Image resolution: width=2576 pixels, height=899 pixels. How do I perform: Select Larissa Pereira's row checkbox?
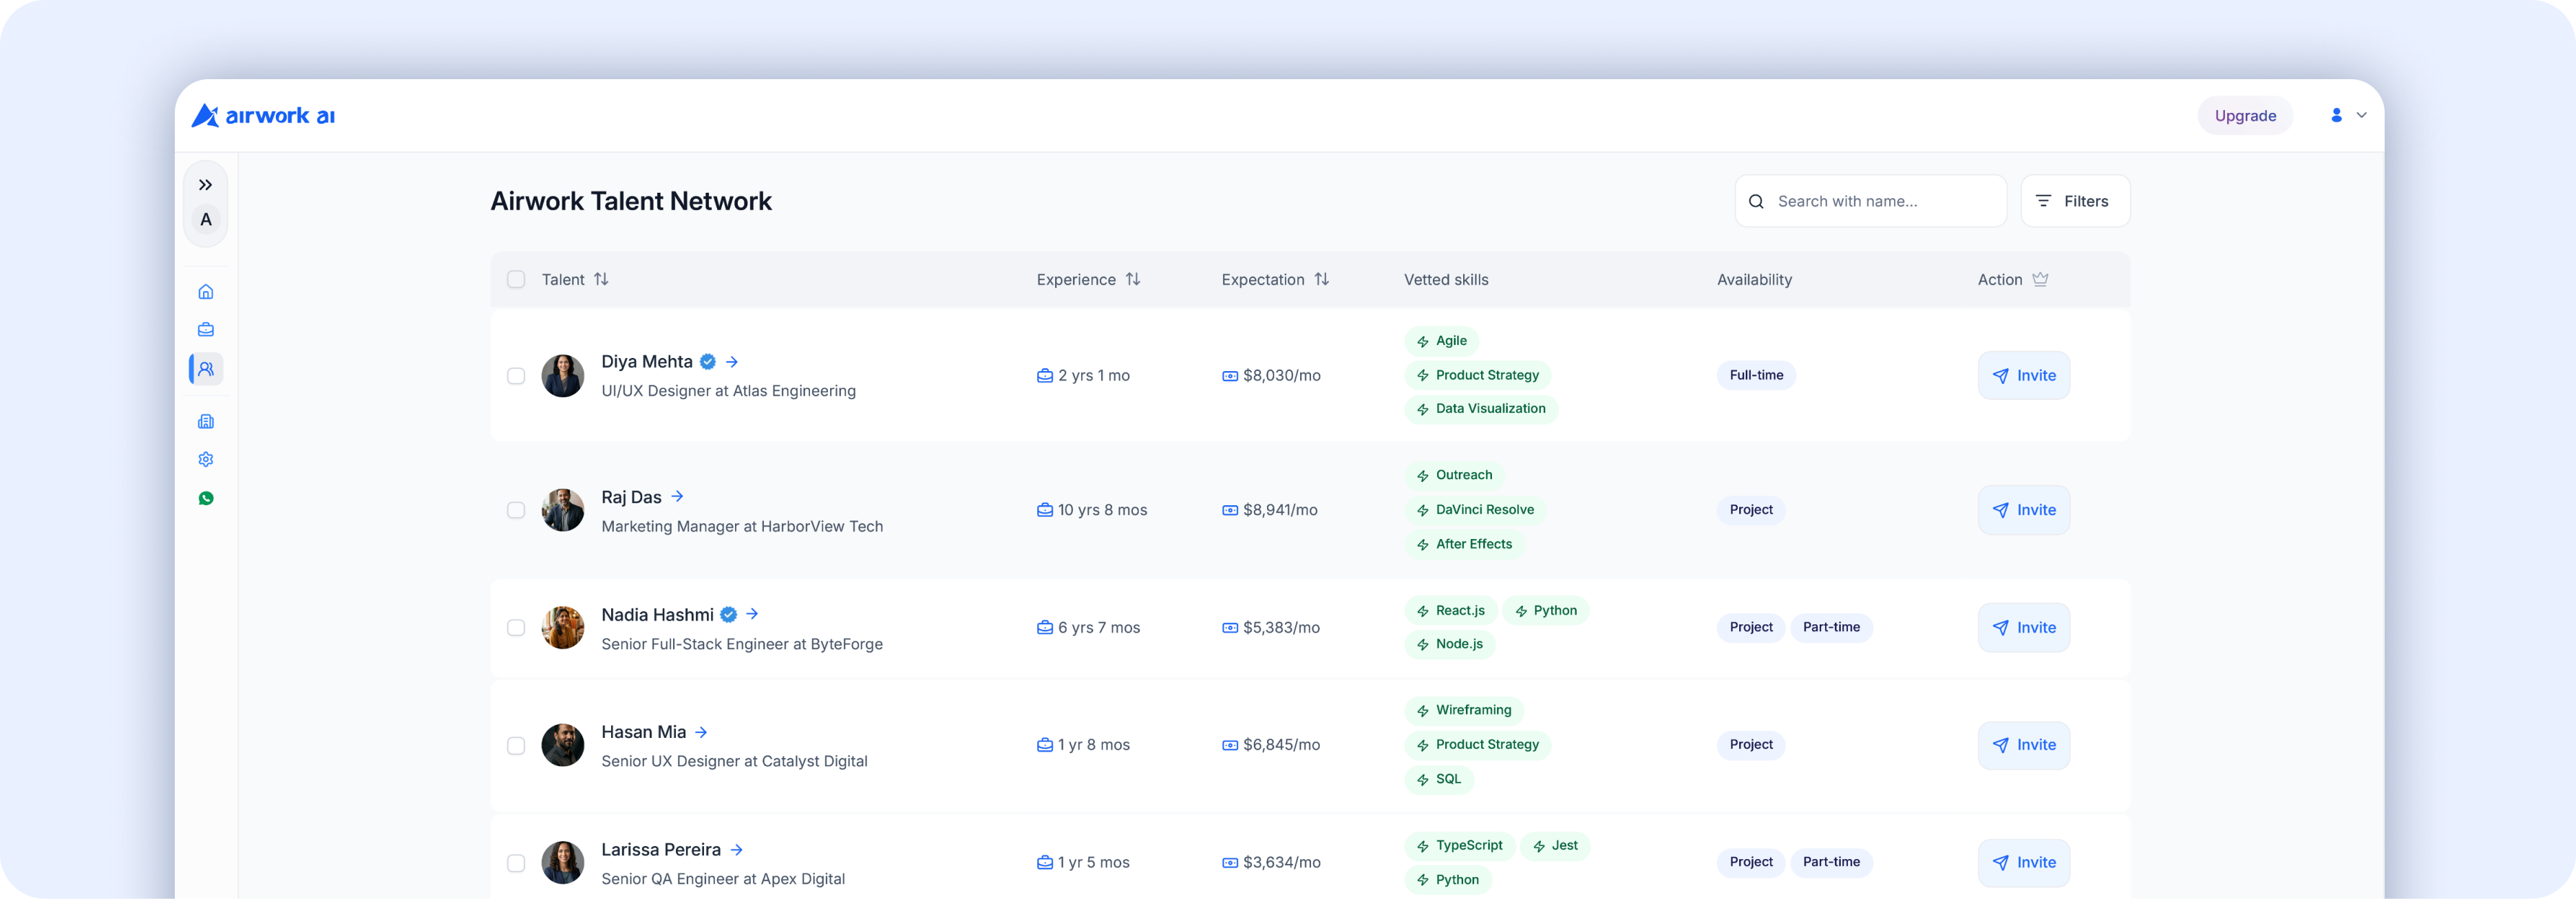click(516, 863)
